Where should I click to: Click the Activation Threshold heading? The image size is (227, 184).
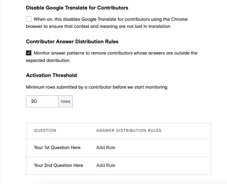tap(51, 75)
